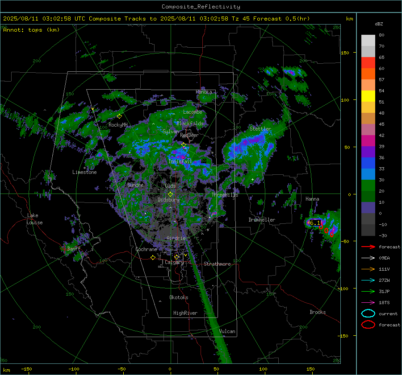Click the Brooks town label
The width and height of the screenshot is (402, 375).
point(318,312)
